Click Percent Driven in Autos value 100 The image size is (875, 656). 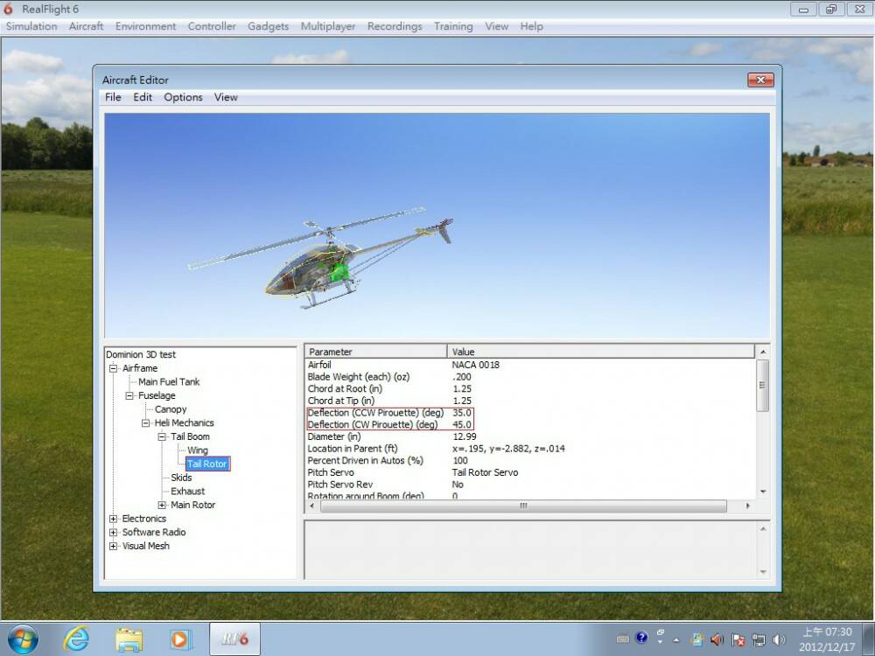point(460,461)
